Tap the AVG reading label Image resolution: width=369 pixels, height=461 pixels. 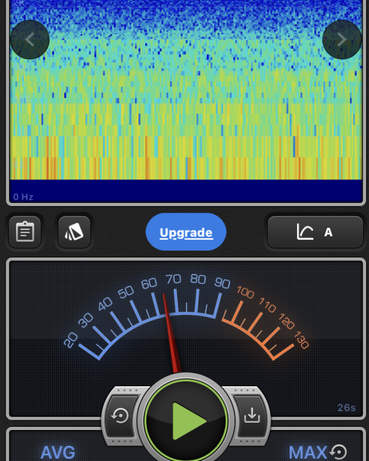coord(58,452)
